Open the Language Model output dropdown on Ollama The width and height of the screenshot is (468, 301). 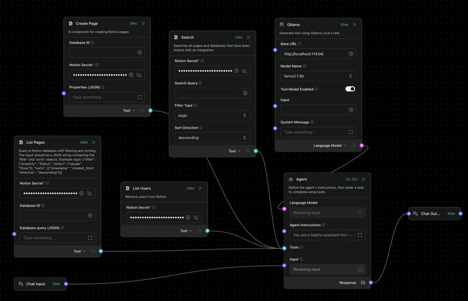click(x=330, y=146)
